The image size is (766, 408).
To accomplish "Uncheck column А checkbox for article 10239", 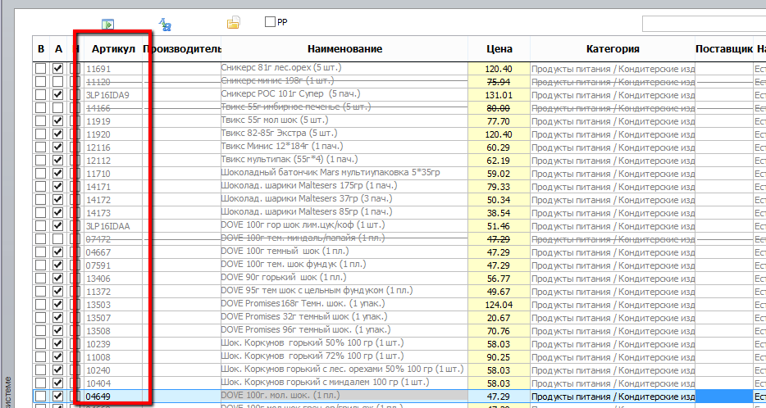I will [58, 343].
